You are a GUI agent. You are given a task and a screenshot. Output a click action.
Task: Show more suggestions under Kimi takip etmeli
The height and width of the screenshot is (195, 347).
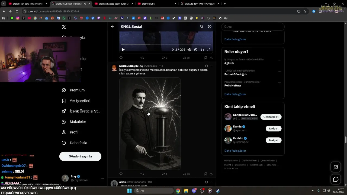pyautogui.click(x=235, y=151)
